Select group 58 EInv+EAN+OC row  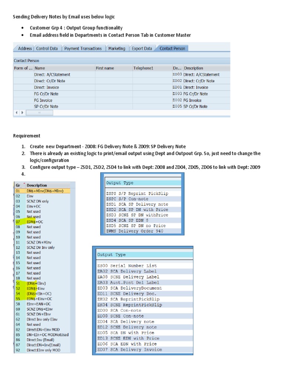click(x=42, y=304)
